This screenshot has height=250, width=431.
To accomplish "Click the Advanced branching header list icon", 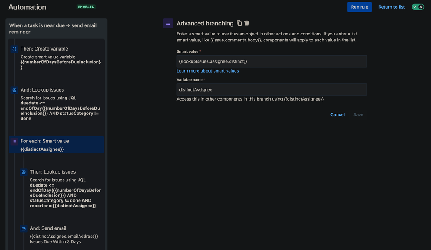I will 168,23.
